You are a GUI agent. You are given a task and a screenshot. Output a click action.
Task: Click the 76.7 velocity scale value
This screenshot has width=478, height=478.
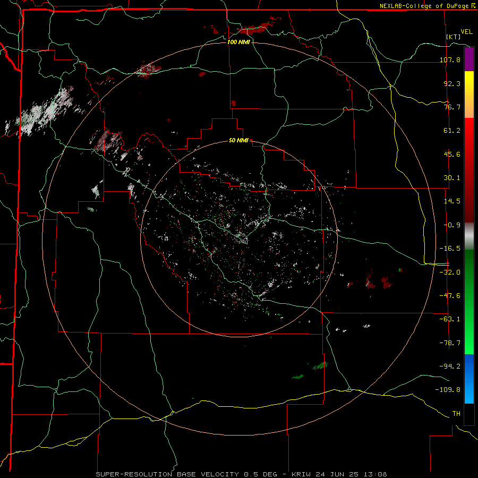(452, 107)
